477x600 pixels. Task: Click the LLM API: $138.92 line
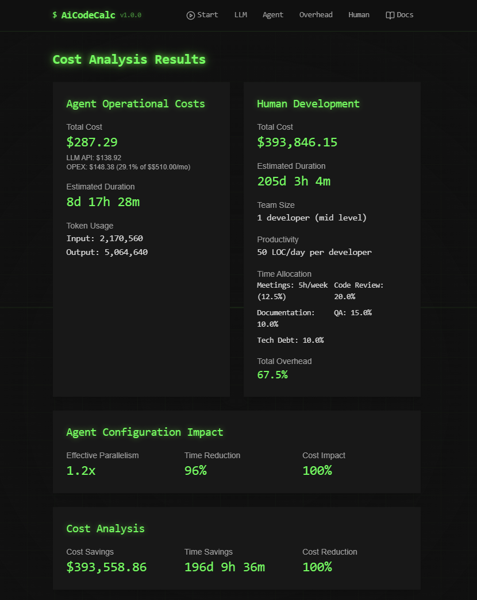pyautogui.click(x=94, y=158)
